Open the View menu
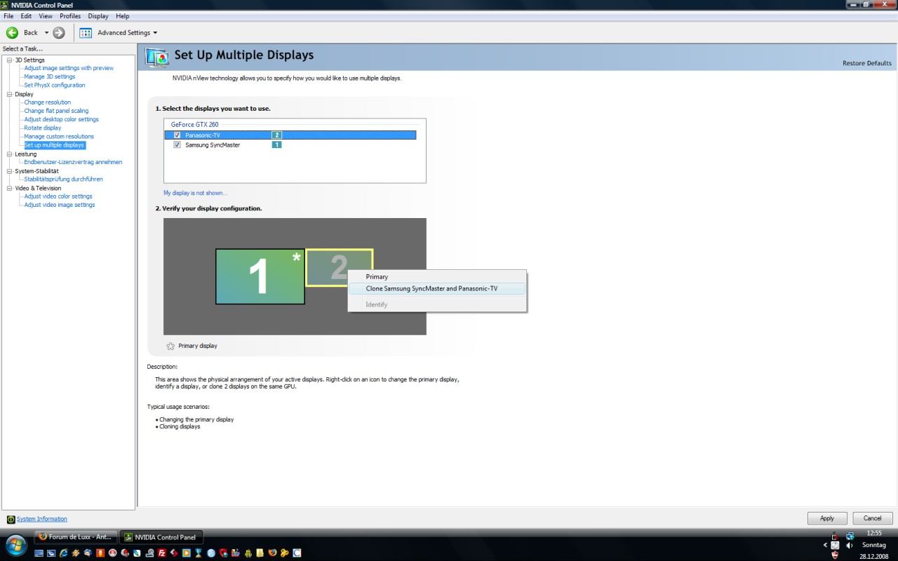Viewport: 898px width, 561px height. (x=46, y=15)
